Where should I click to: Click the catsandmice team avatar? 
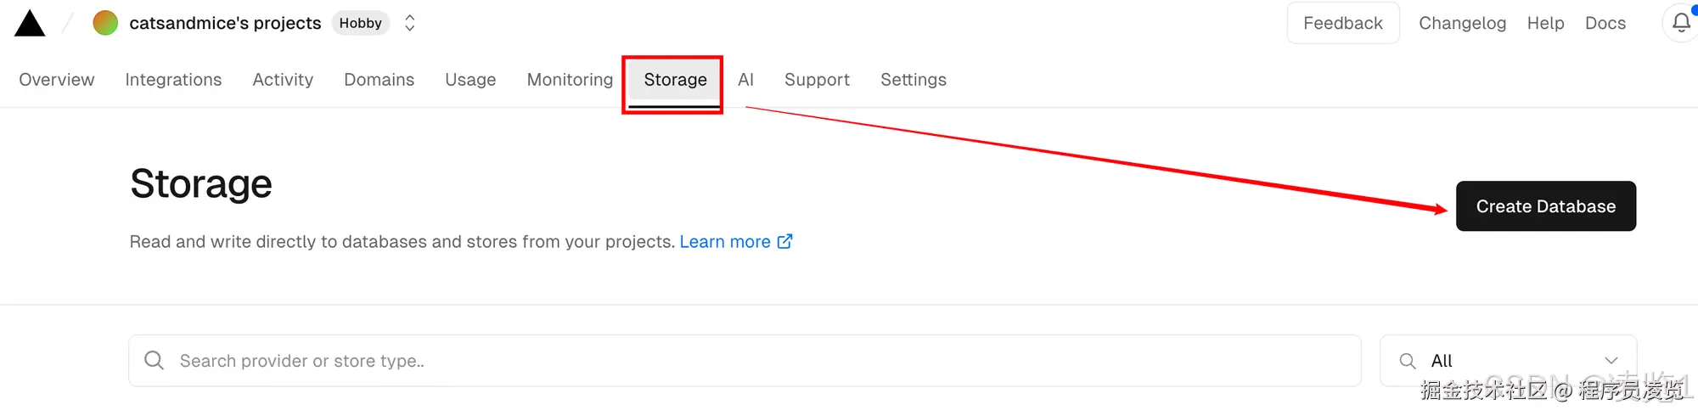105,23
